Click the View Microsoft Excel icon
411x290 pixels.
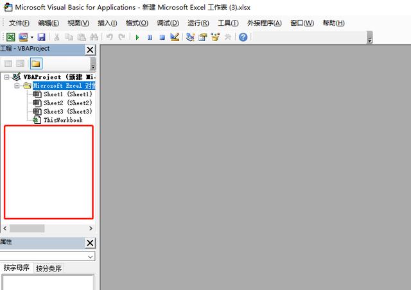click(x=10, y=37)
